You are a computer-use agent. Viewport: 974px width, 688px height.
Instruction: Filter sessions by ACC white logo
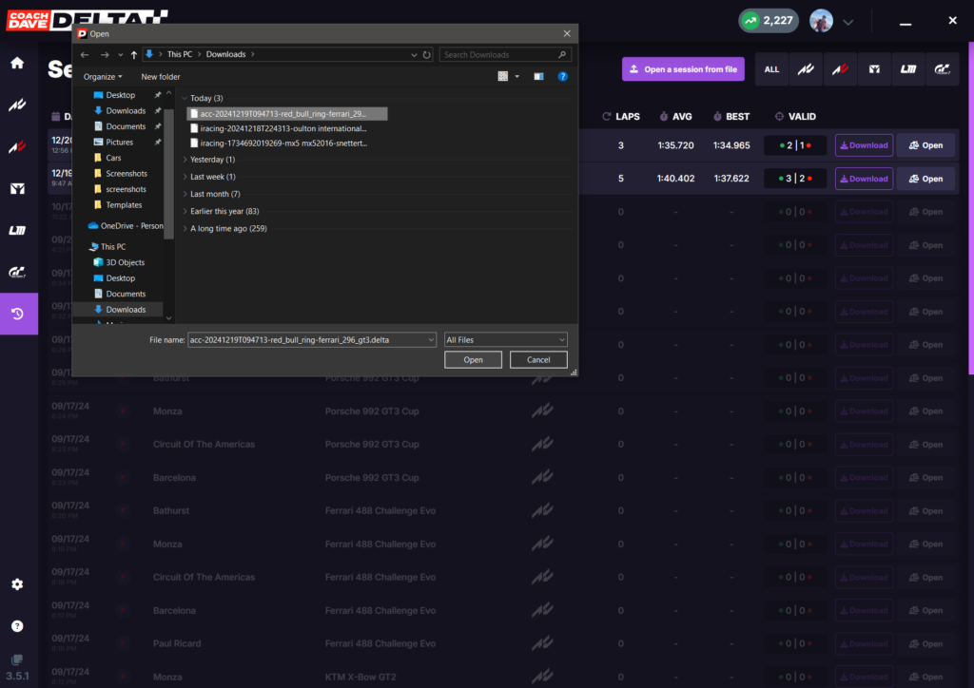806,69
